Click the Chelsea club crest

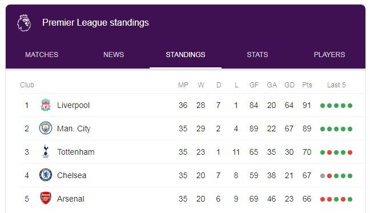(x=46, y=175)
